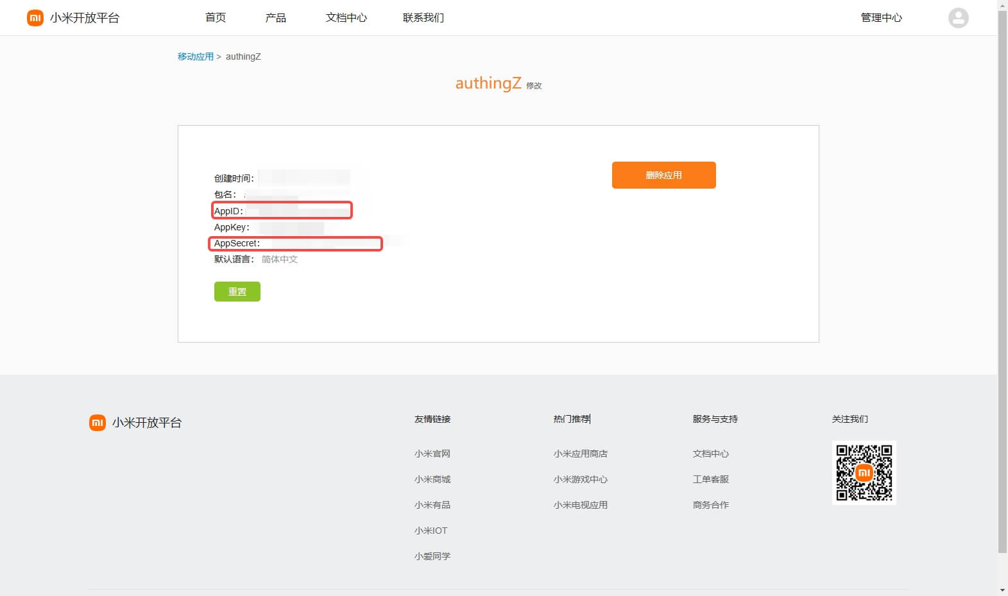Open the 首页 navigation menu item
Image resolution: width=1008 pixels, height=596 pixels.
(x=216, y=18)
